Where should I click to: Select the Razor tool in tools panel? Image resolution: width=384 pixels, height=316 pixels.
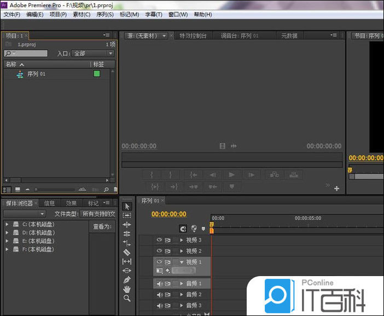point(127,252)
